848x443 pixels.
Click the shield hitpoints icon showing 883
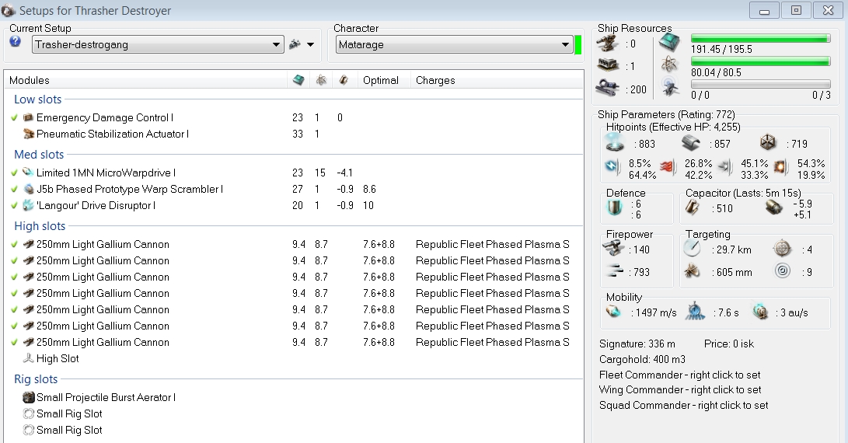point(615,142)
